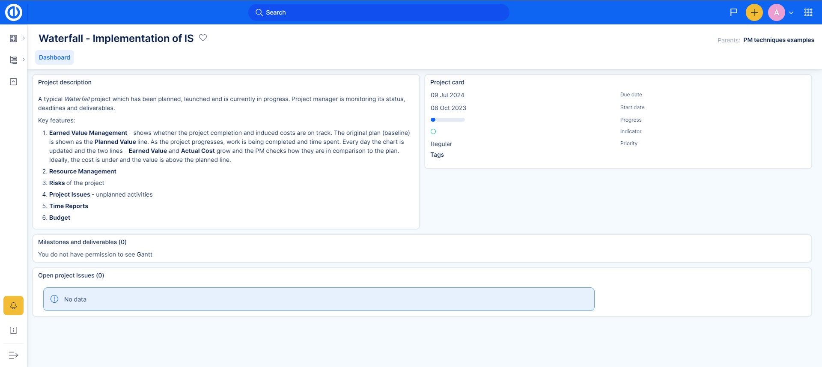The width and height of the screenshot is (822, 367).
Task: Click the Search input field
Action: coord(379,12)
